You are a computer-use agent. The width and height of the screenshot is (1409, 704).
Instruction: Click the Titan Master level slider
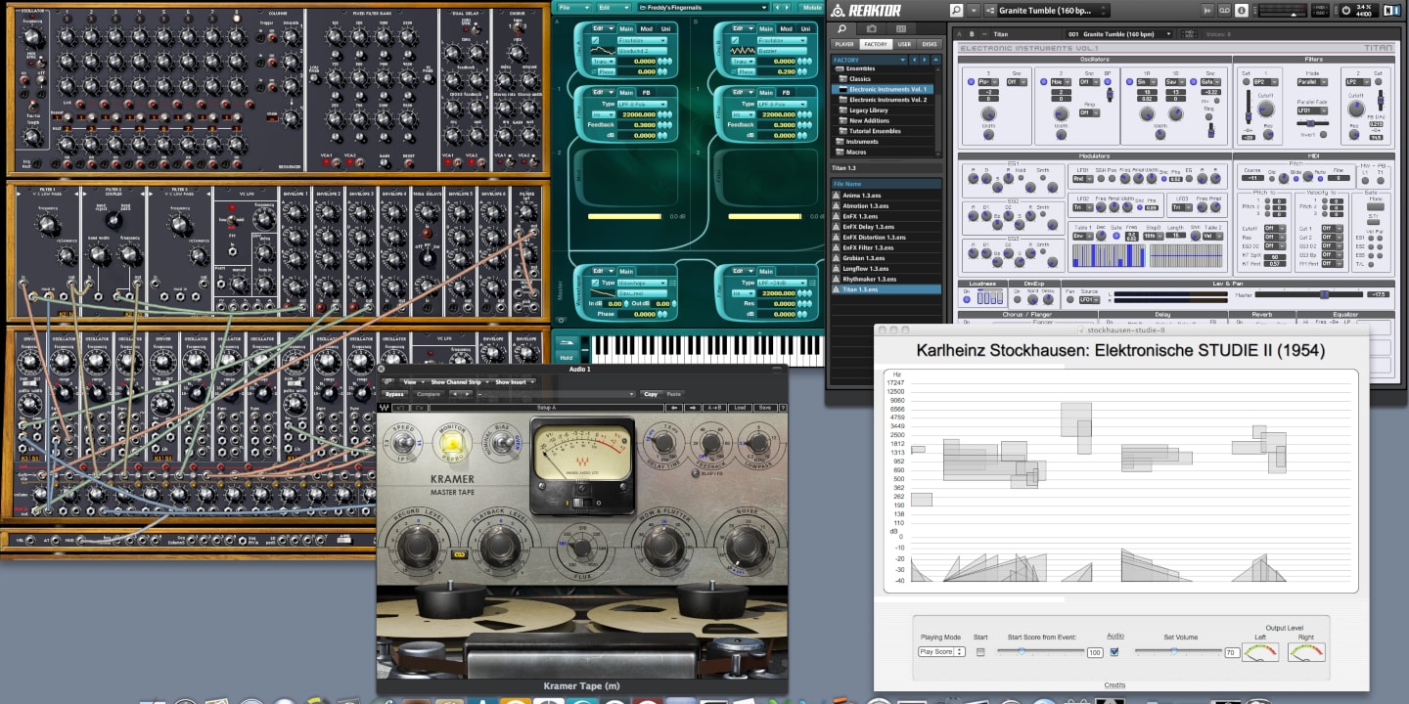tap(1308, 294)
